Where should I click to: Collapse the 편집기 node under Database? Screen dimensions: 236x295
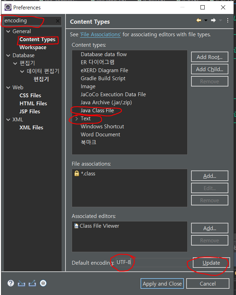15,63
